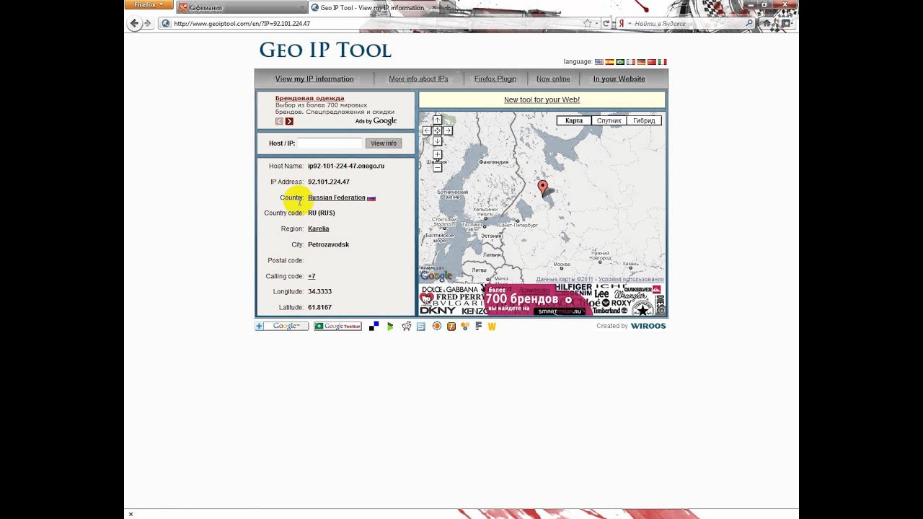Focus the Host / IP input field
This screenshot has width=923, height=519.
pos(330,143)
